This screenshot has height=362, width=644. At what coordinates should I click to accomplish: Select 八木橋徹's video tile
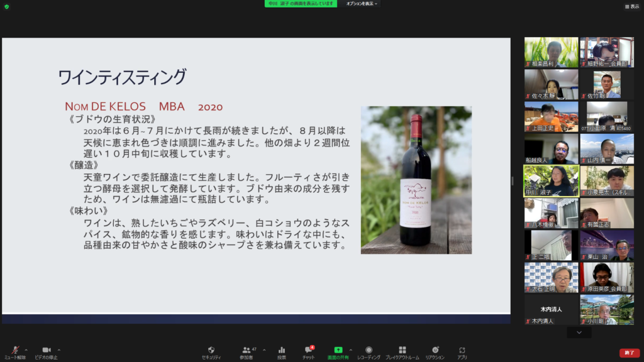[x=551, y=213]
